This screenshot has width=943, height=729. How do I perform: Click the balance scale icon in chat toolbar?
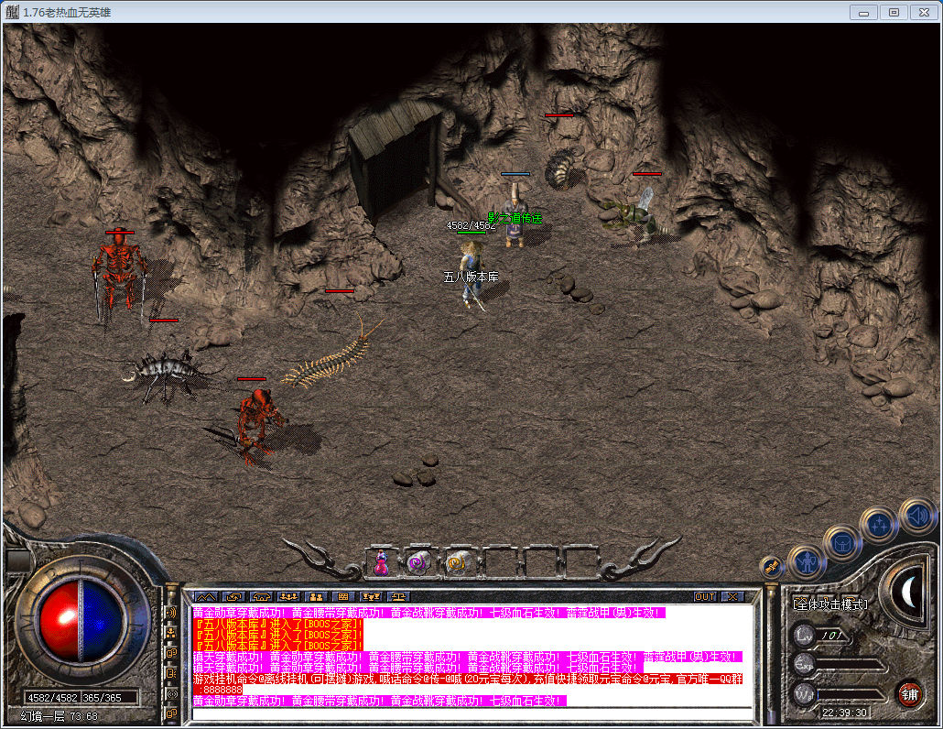tap(398, 597)
